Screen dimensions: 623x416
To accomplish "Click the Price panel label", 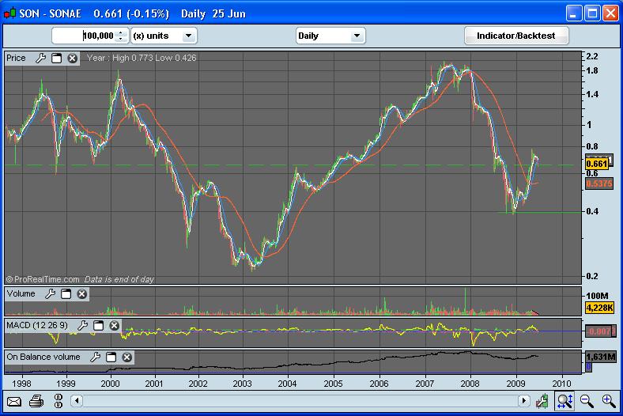I will pyautogui.click(x=16, y=58).
